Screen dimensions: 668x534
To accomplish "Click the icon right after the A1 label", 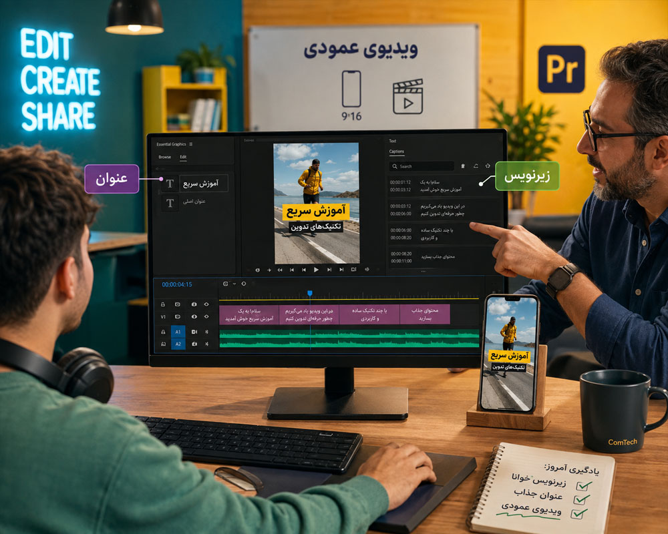I will pos(194,332).
